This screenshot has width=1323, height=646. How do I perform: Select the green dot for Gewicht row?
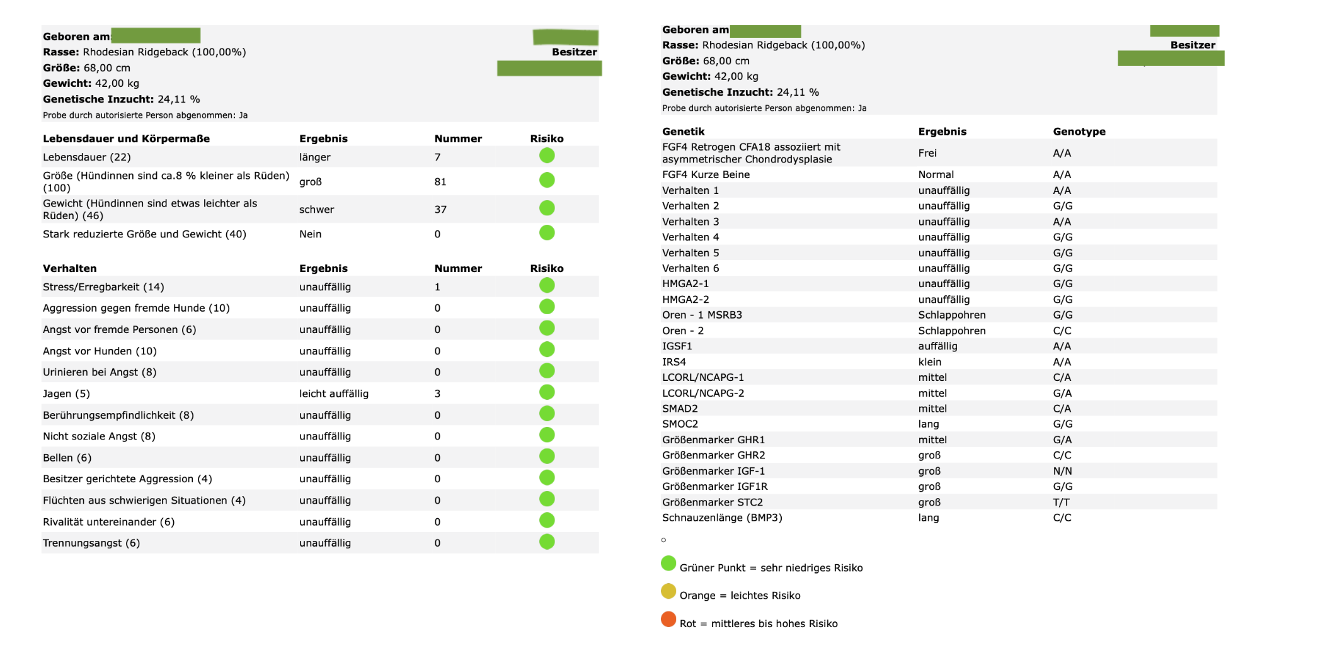coord(547,208)
